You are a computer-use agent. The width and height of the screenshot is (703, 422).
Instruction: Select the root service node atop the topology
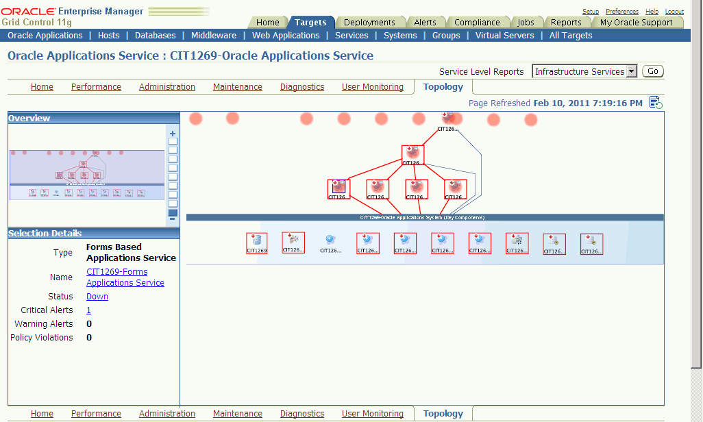[x=448, y=121]
